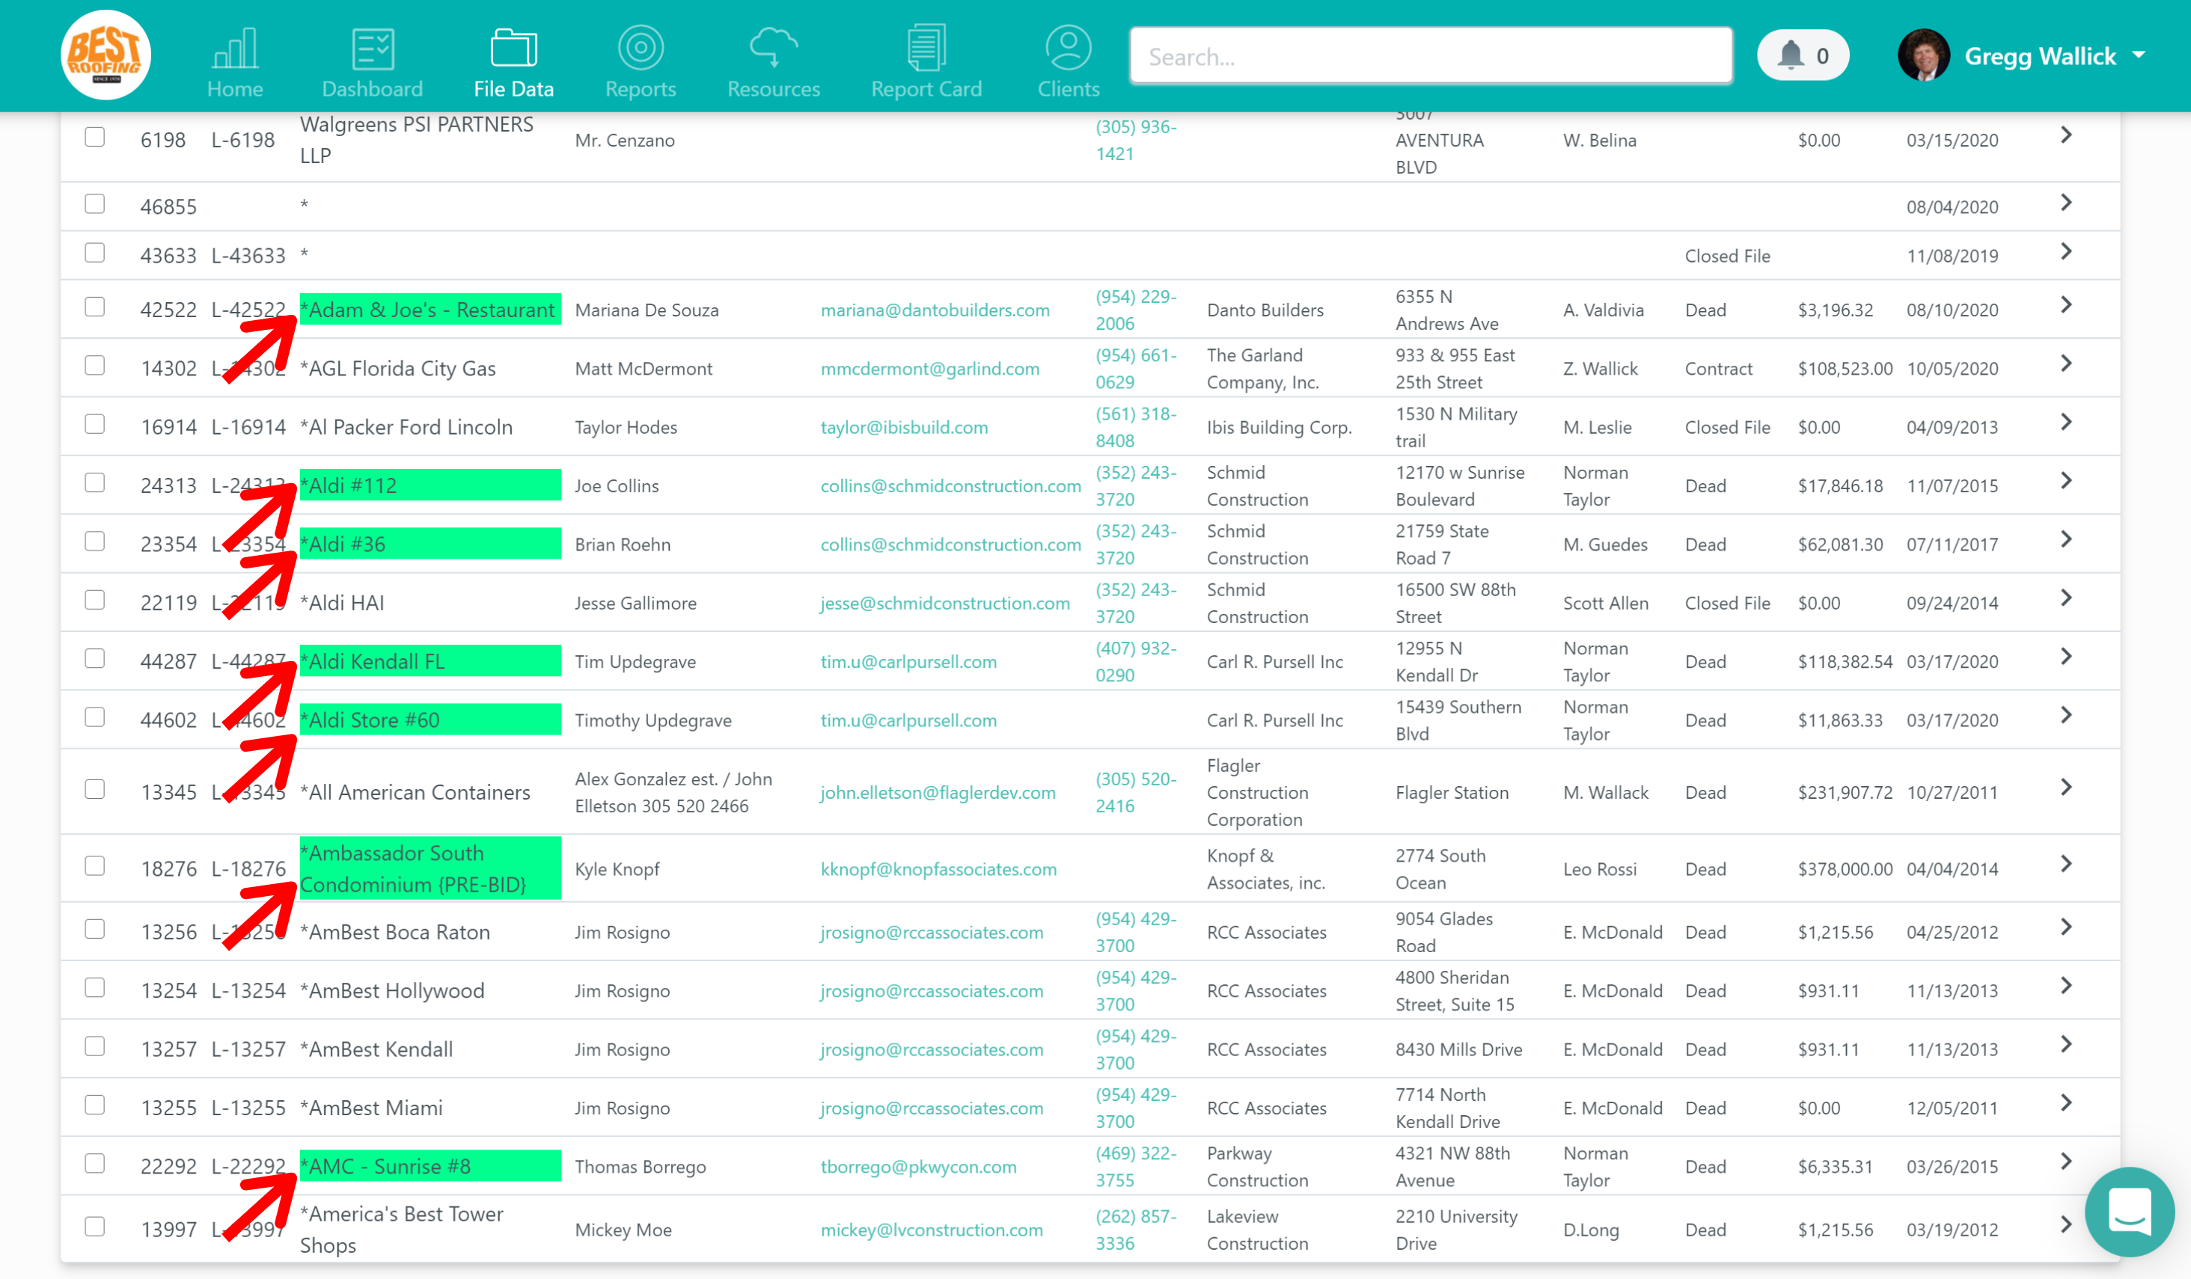Expand the Walgreens PSI PARTNERS row chevron
This screenshot has height=1279, width=2191.
click(2066, 135)
